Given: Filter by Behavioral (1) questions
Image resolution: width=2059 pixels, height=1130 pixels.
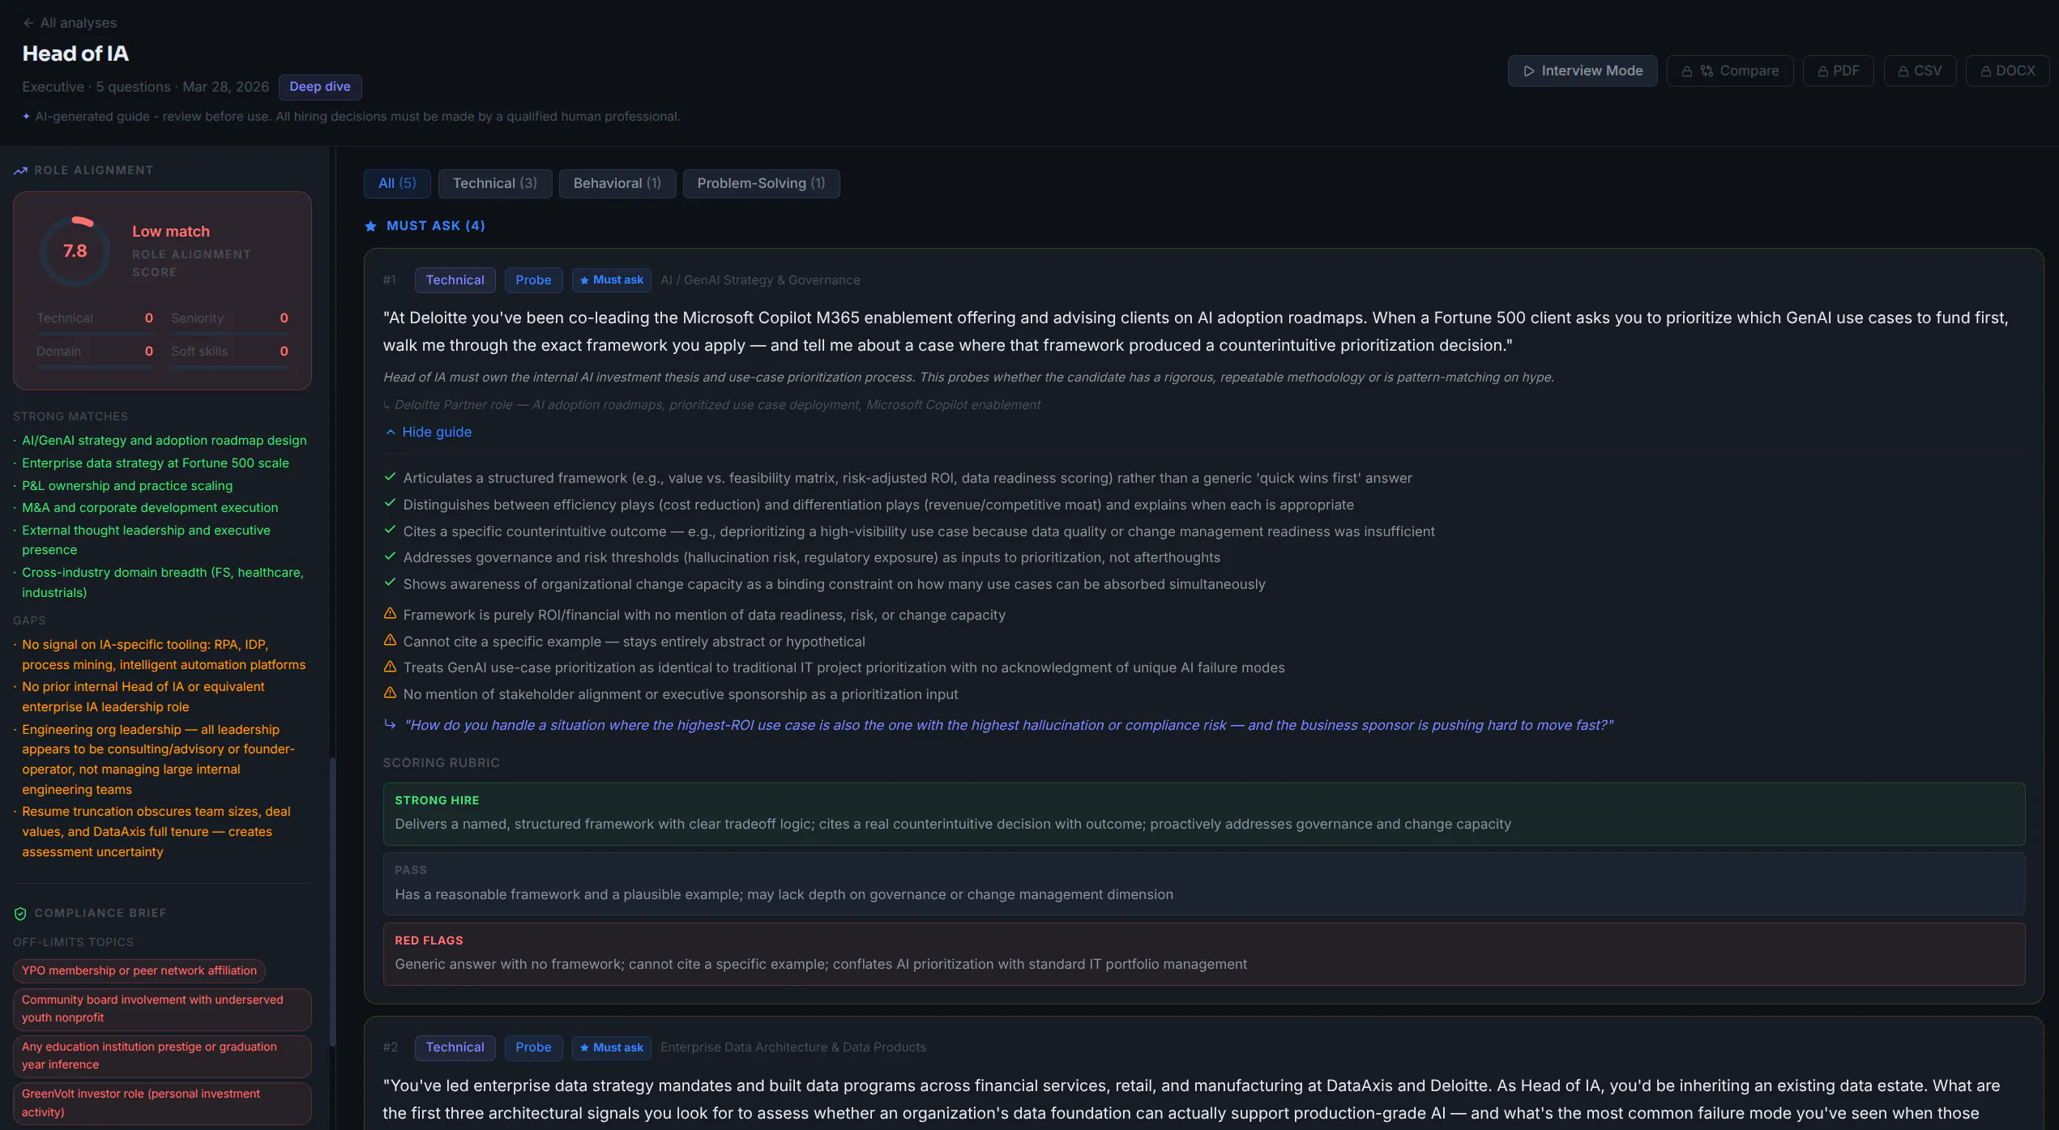Looking at the screenshot, I should coord(617,183).
